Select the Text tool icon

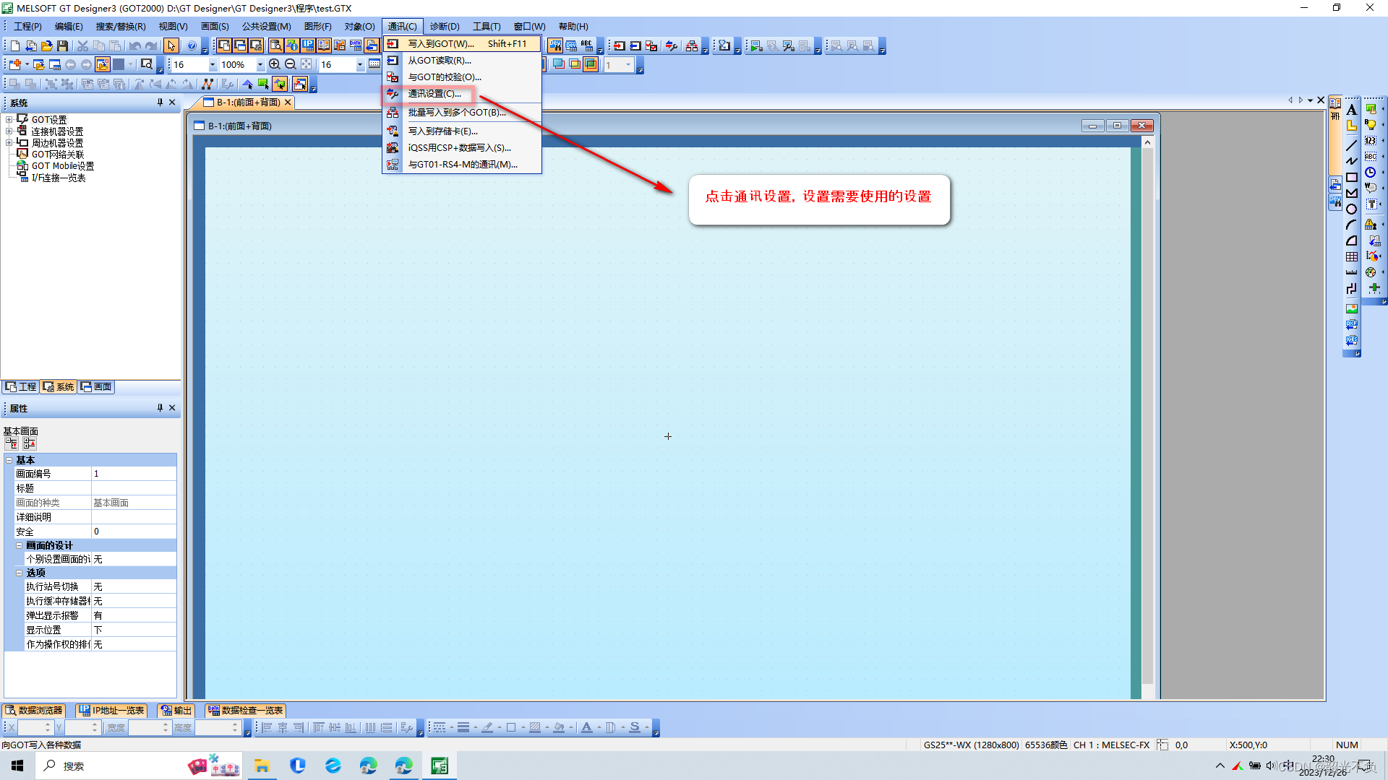1351,110
